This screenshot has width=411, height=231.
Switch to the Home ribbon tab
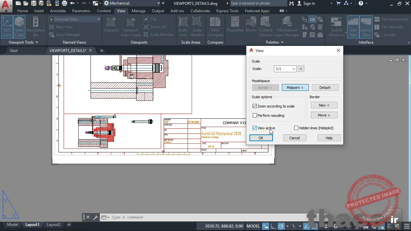22,11
